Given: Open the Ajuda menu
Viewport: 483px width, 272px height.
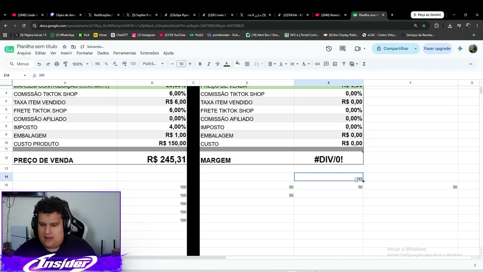Looking at the screenshot, I should [x=168, y=53].
